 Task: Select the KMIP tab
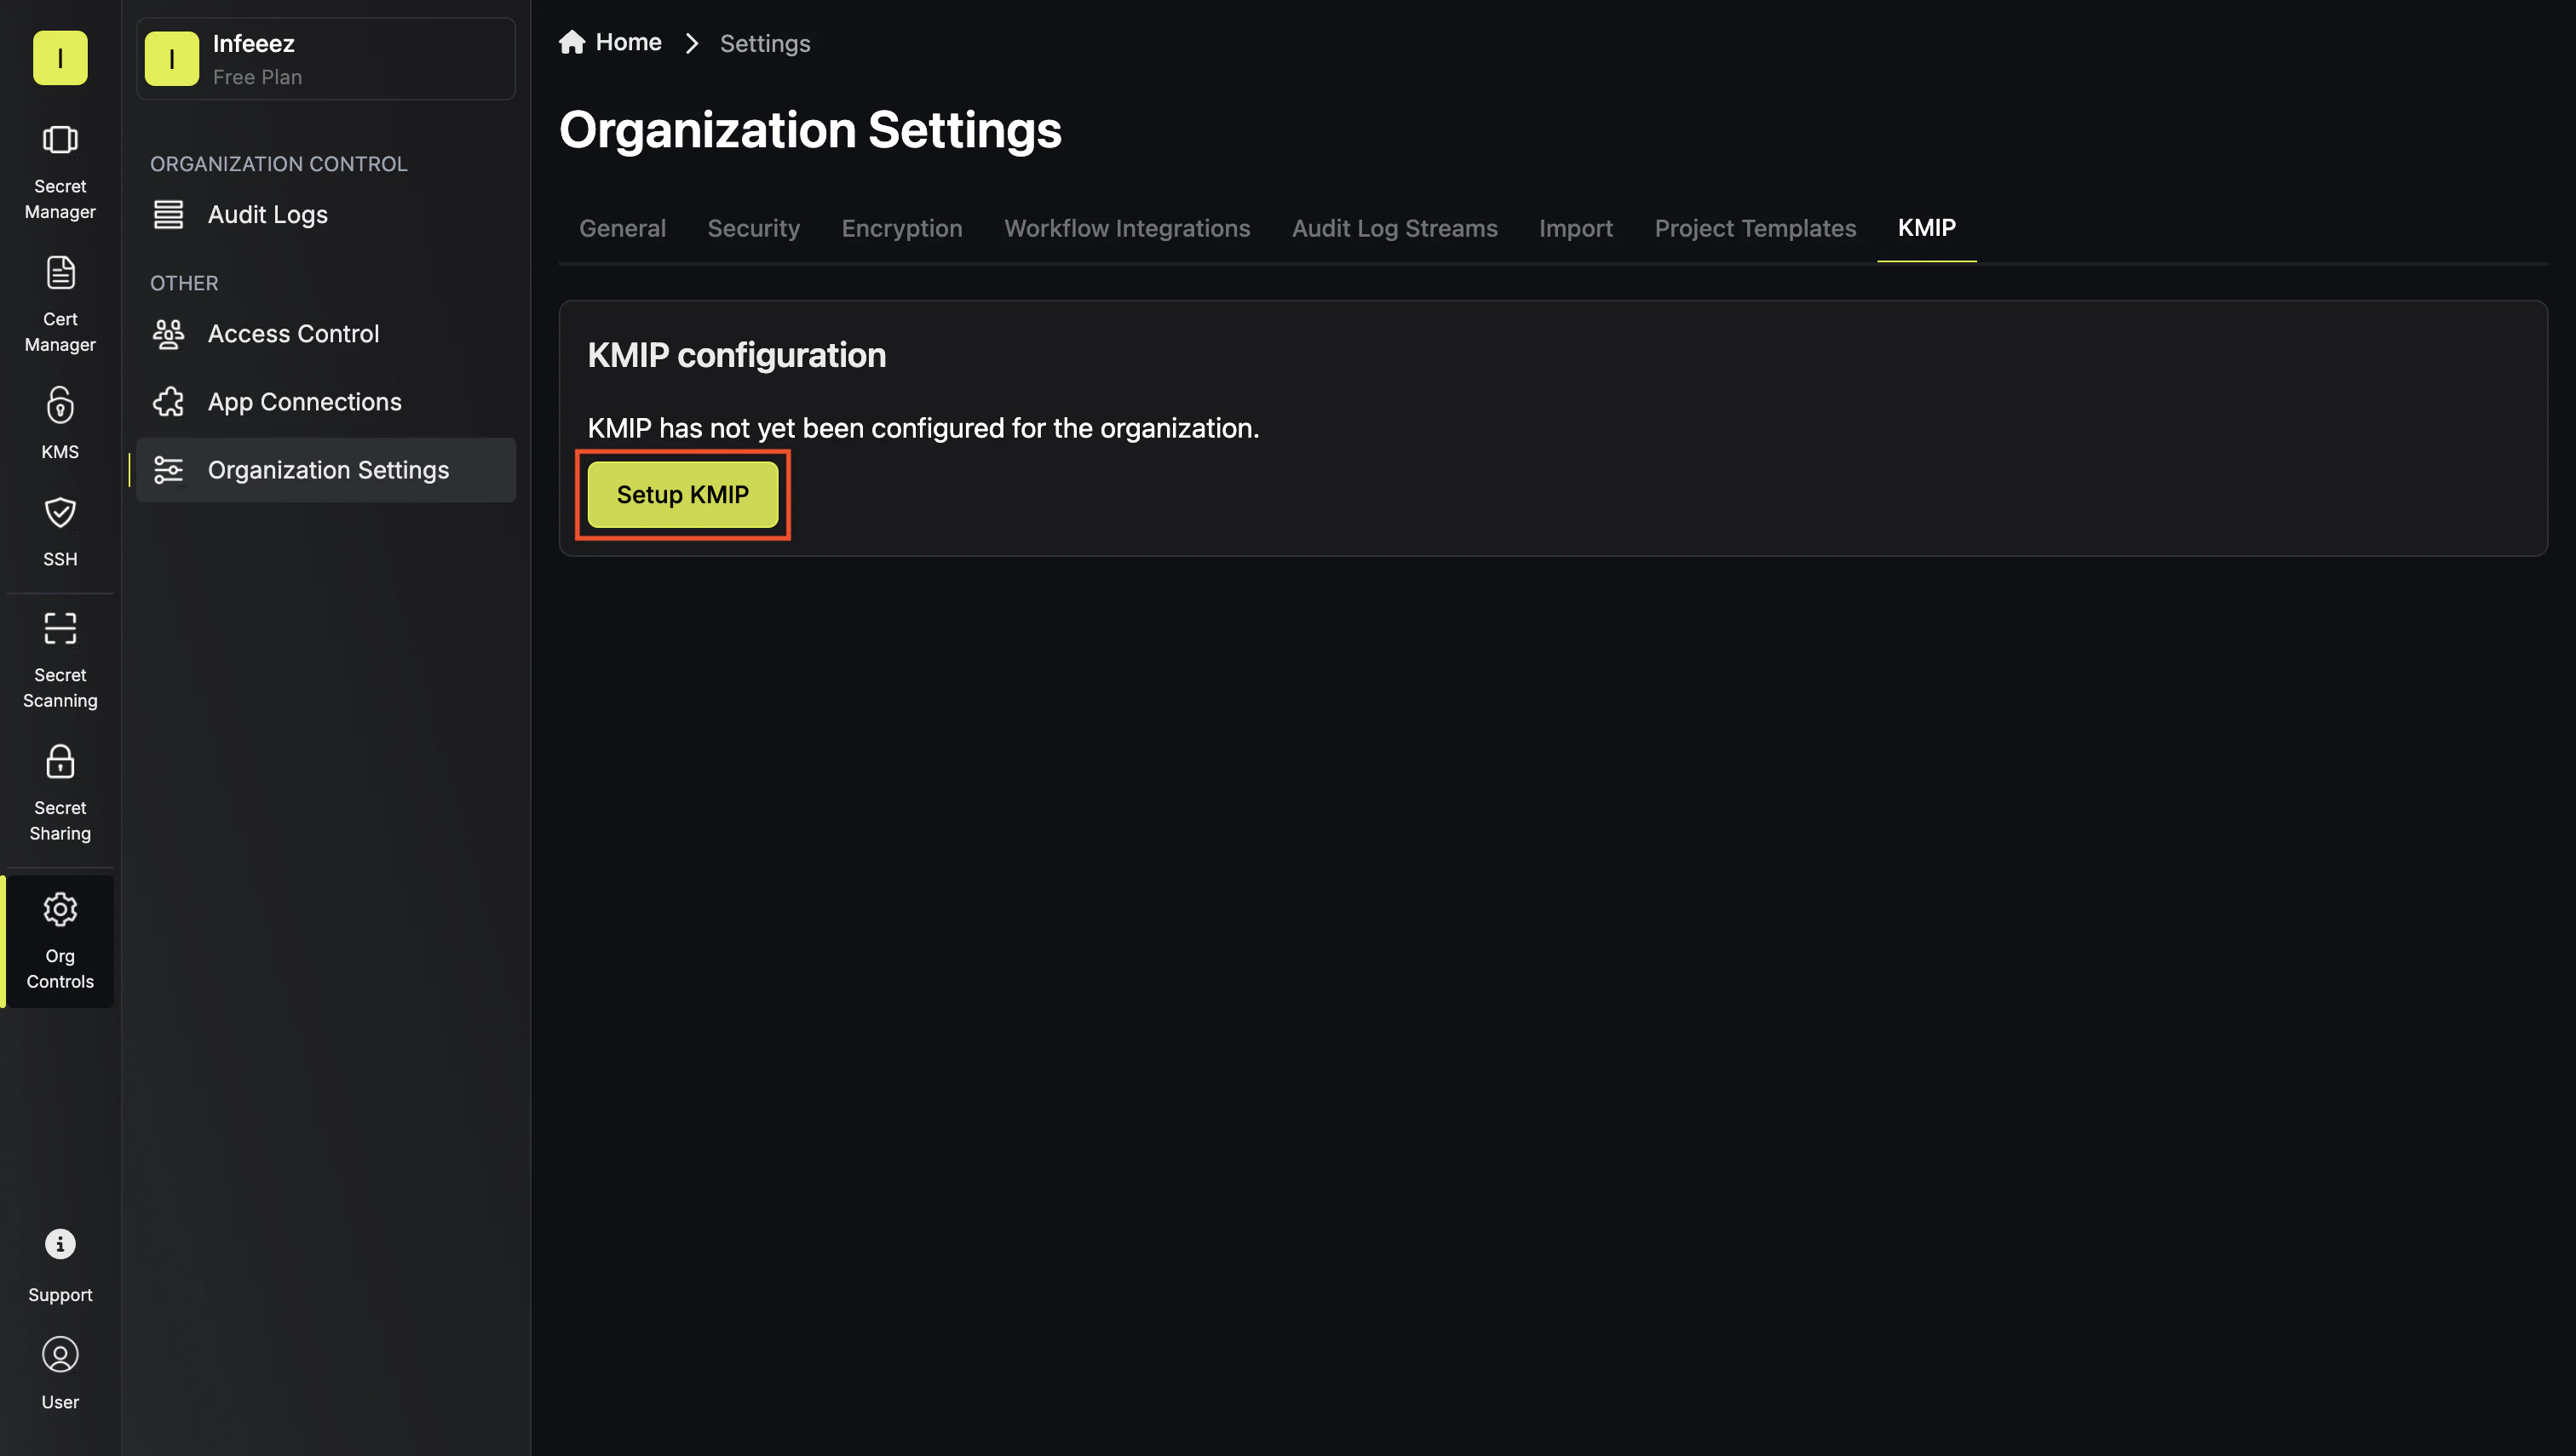pyautogui.click(x=1926, y=228)
